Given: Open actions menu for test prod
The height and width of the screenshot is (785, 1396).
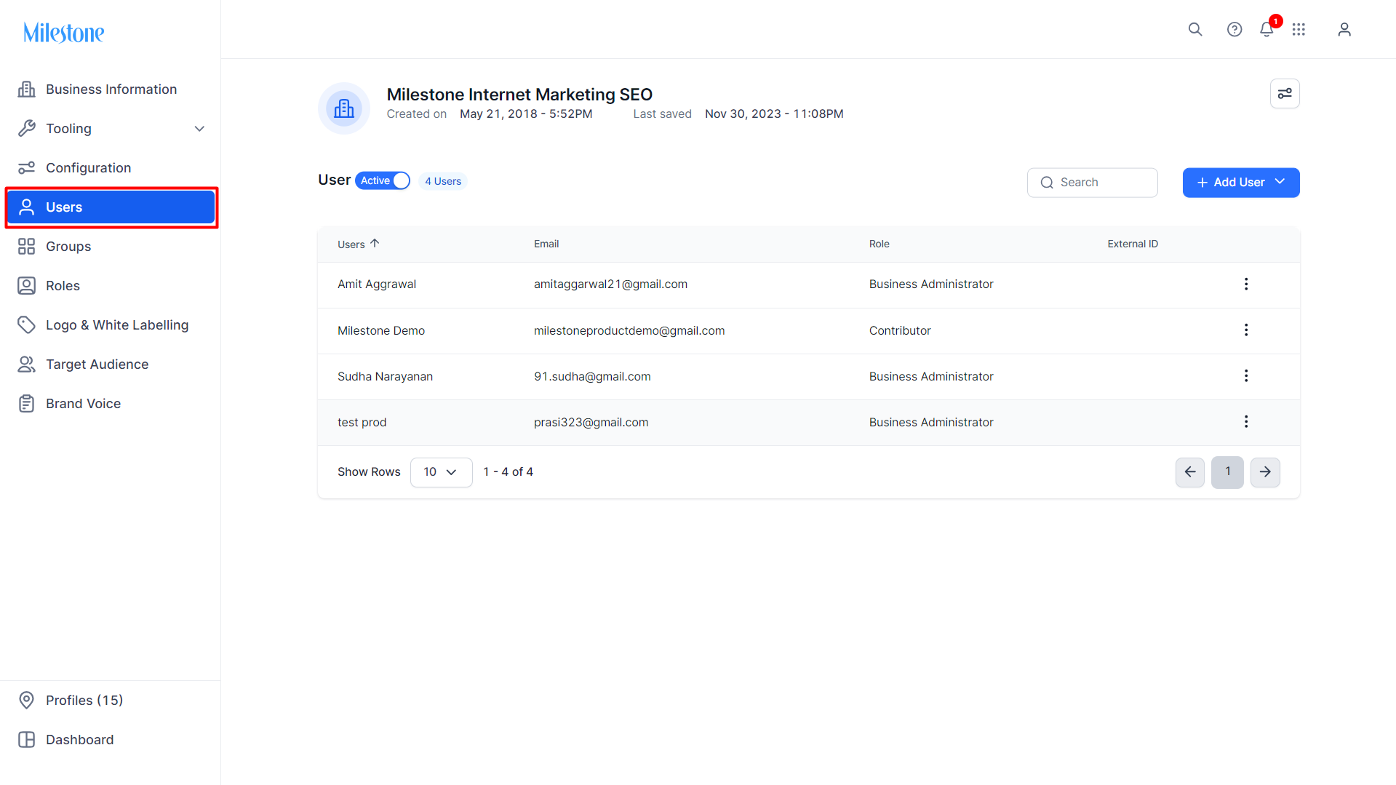Looking at the screenshot, I should pos(1246,422).
